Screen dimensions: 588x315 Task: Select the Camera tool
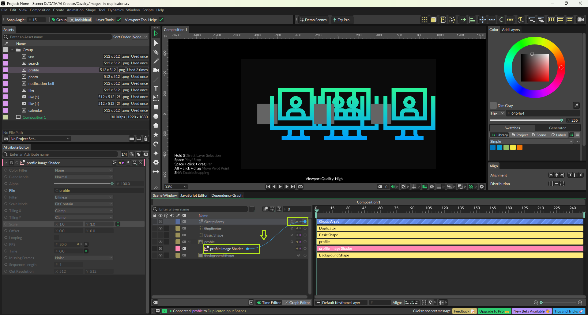(x=156, y=70)
